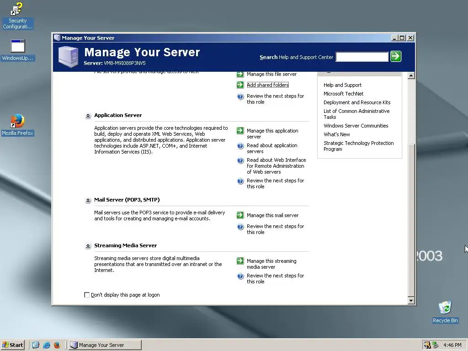Open Review the next steps under Streaming Media Server

(x=275, y=278)
